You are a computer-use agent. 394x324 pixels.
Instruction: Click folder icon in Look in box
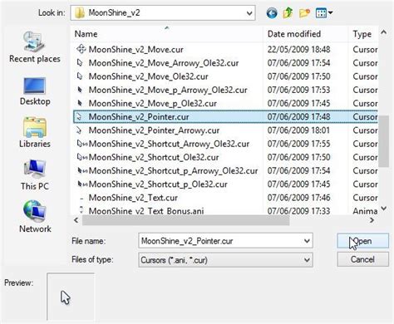coord(80,12)
